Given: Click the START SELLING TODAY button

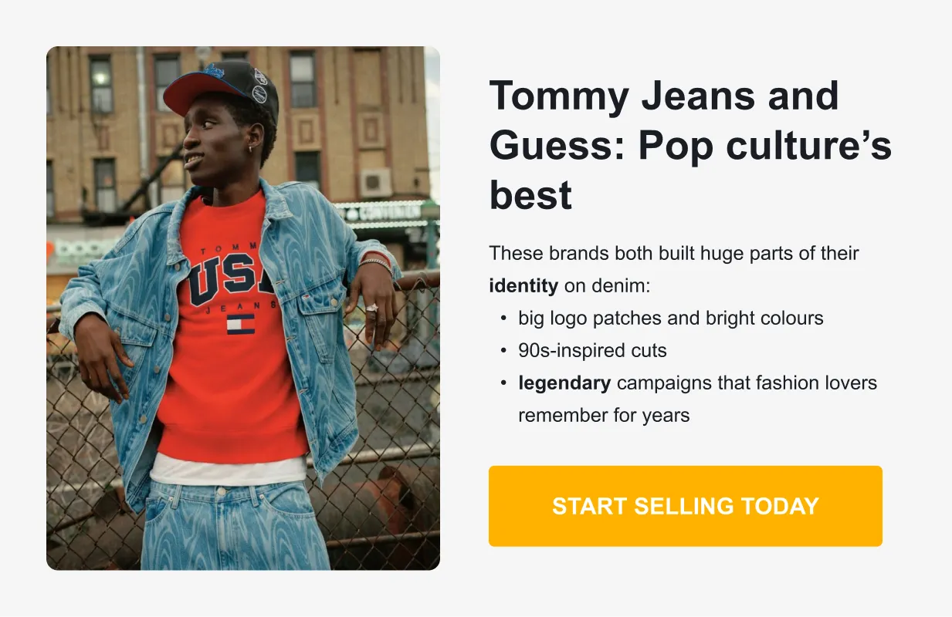Looking at the screenshot, I should [x=685, y=506].
